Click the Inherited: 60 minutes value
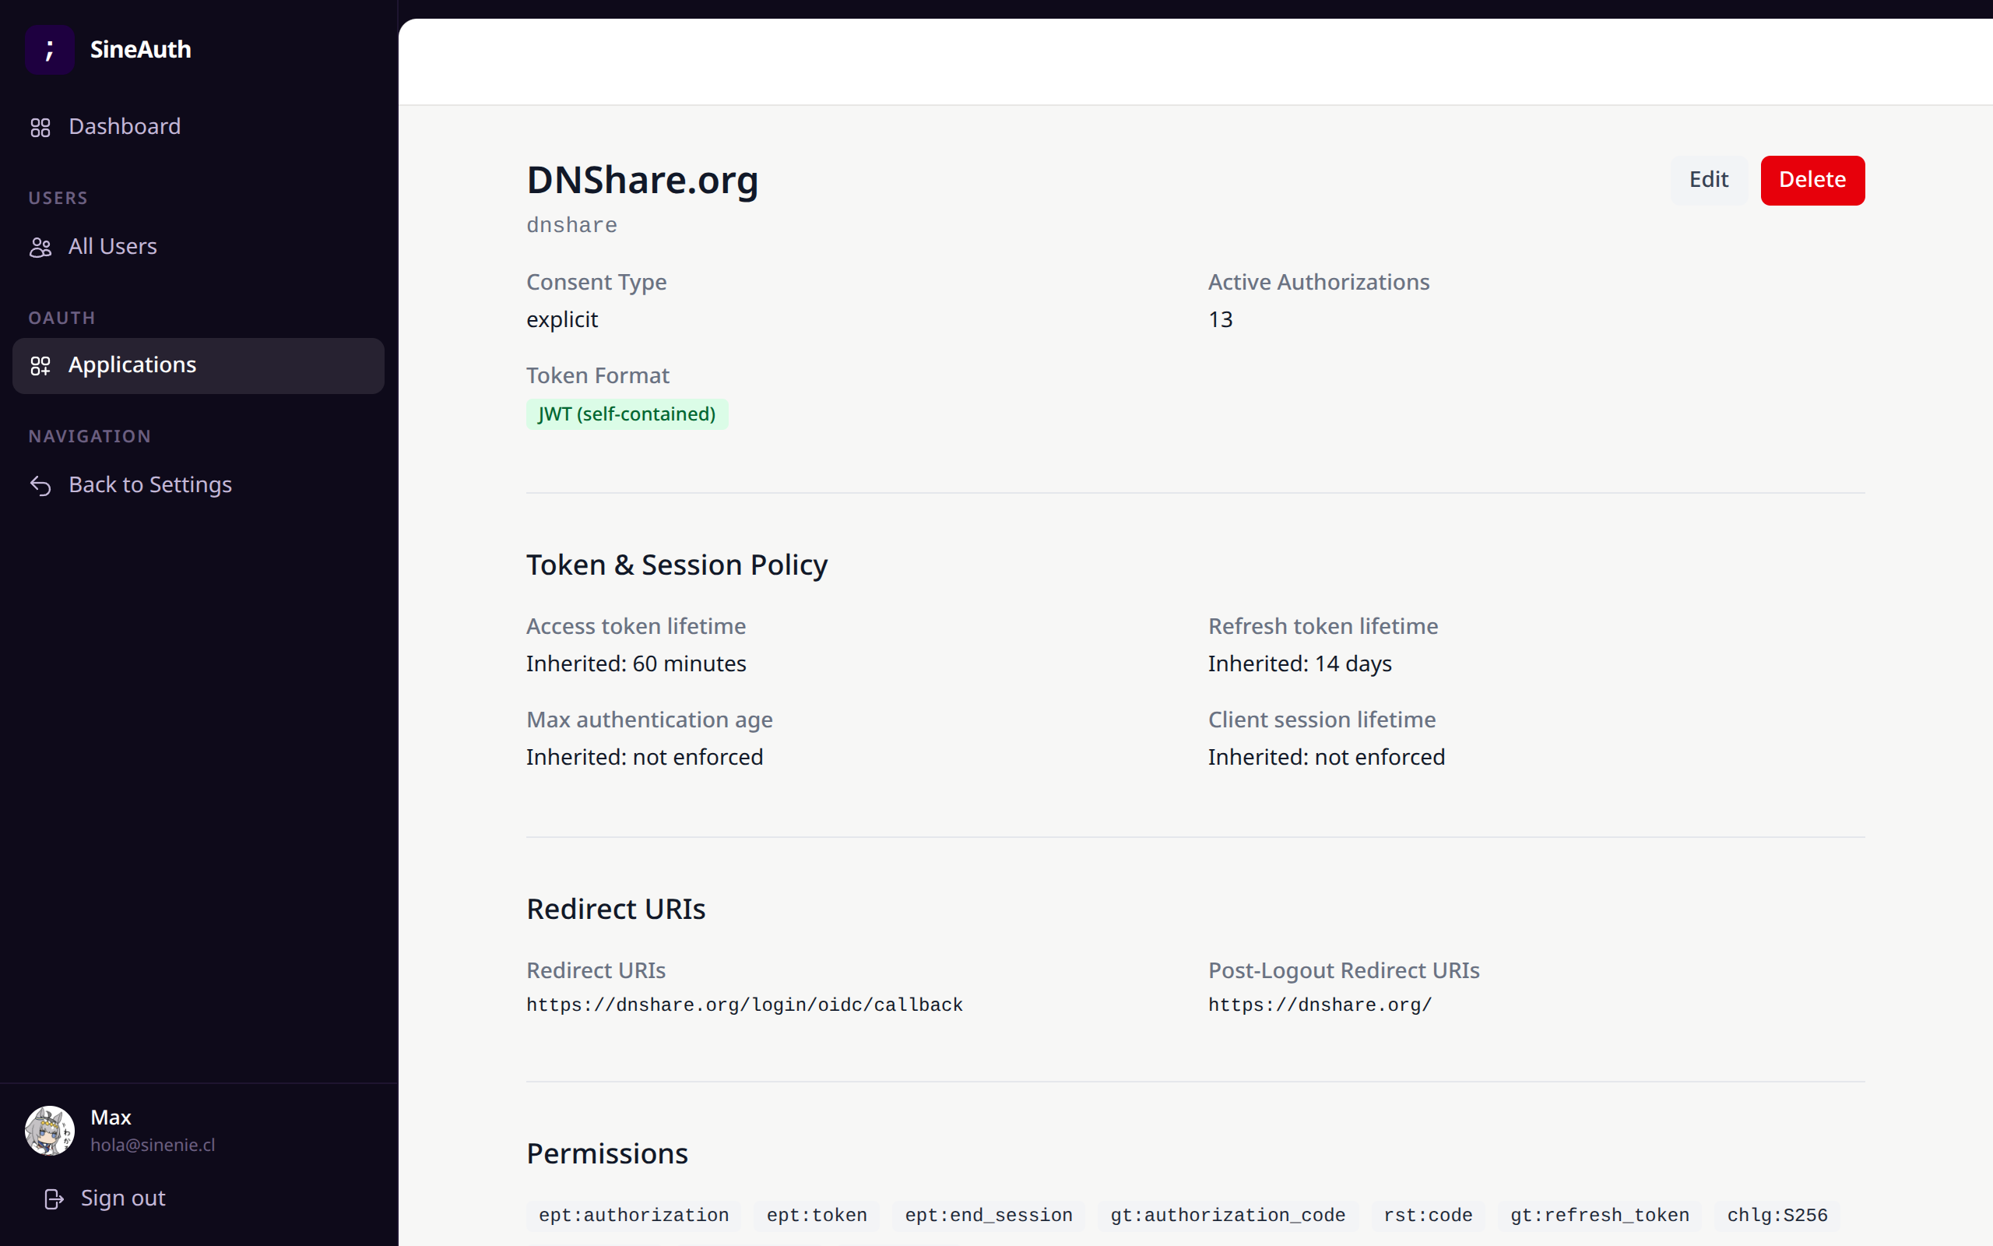Image resolution: width=1993 pixels, height=1246 pixels. pyautogui.click(x=636, y=663)
